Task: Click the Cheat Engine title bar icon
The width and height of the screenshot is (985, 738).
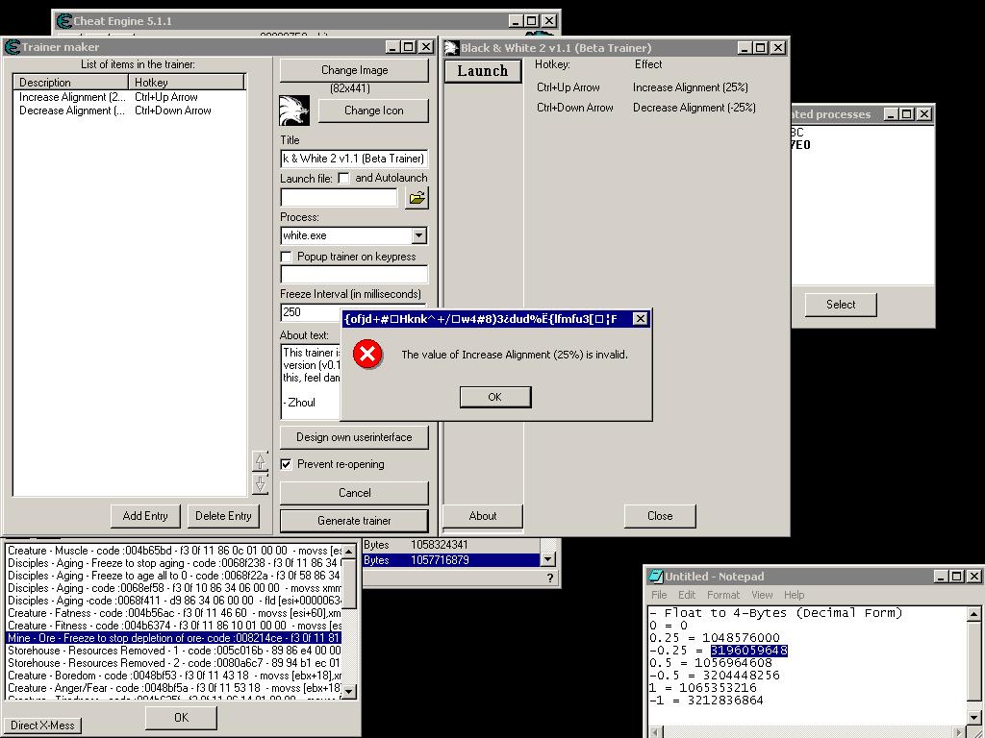Action: tap(65, 21)
